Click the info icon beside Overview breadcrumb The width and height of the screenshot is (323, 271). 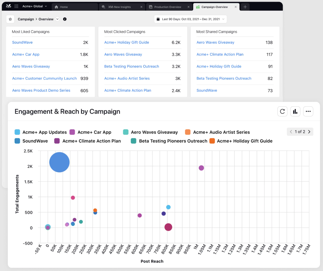coord(65,19)
